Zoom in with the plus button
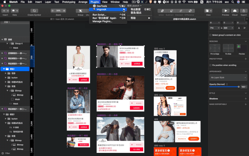This screenshot has height=156, width=249. 64,11
